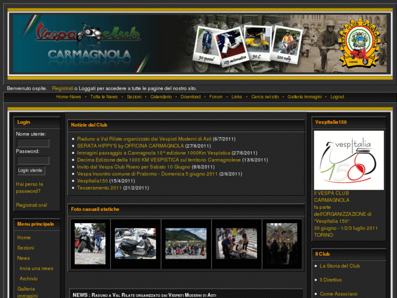Open 'Il Direttivo' link
This screenshot has height=298, width=397.
click(x=331, y=280)
